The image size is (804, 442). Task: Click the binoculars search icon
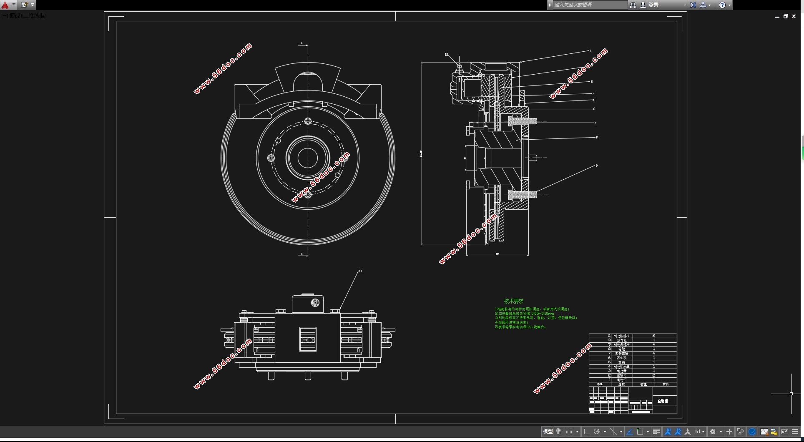[x=633, y=5]
